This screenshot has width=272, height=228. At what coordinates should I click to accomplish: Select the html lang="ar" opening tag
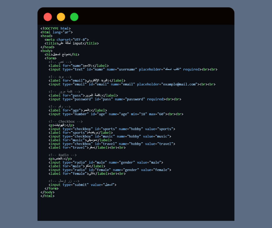(57, 32)
